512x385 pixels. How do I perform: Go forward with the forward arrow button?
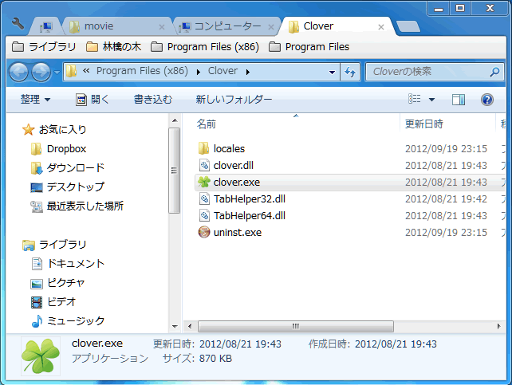coord(41,72)
